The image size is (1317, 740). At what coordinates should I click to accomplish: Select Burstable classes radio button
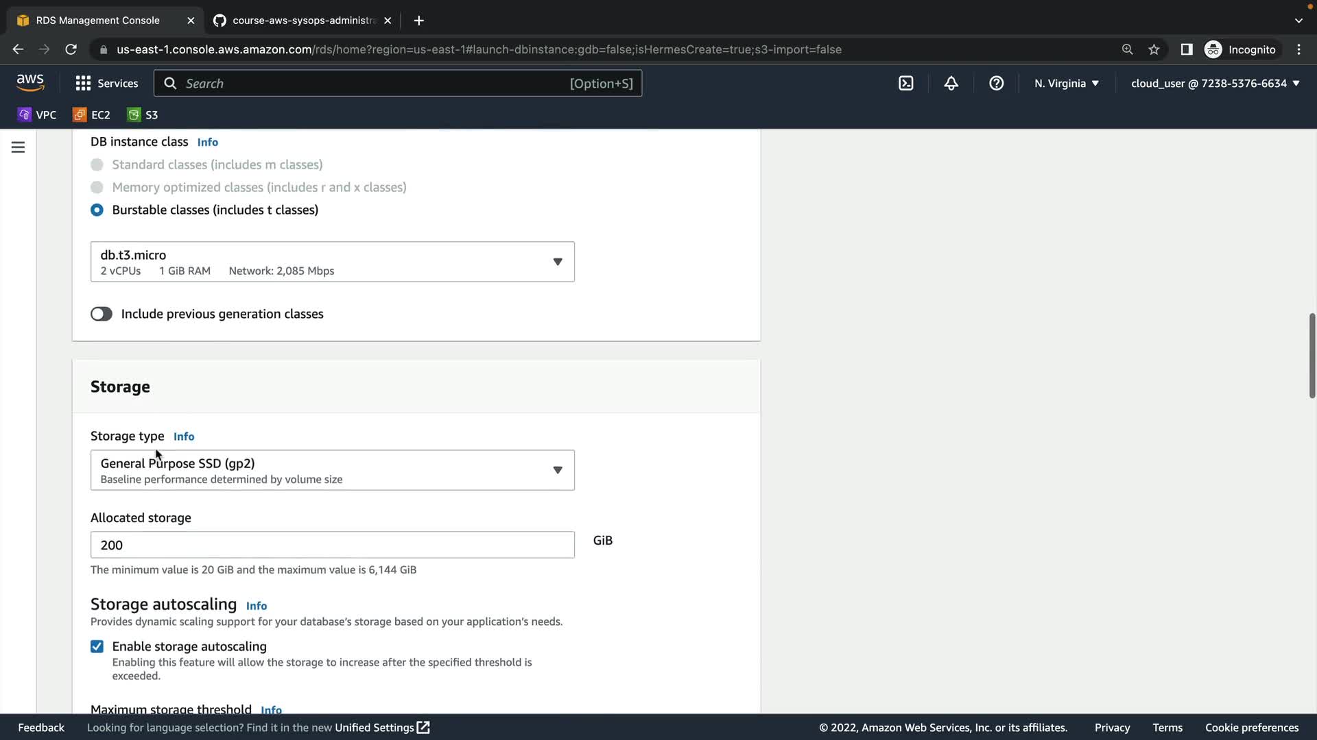click(x=97, y=210)
